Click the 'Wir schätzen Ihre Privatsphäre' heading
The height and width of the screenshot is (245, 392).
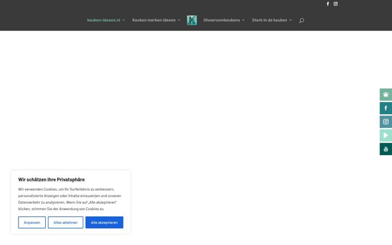(x=52, y=180)
